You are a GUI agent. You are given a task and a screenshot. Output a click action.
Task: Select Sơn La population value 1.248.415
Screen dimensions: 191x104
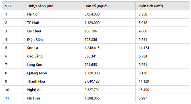[92, 48]
